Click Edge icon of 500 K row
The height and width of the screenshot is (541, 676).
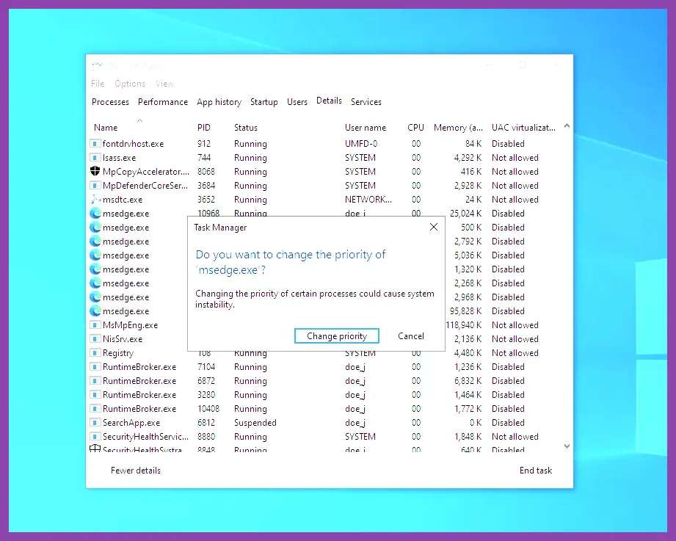pyautogui.click(x=95, y=227)
